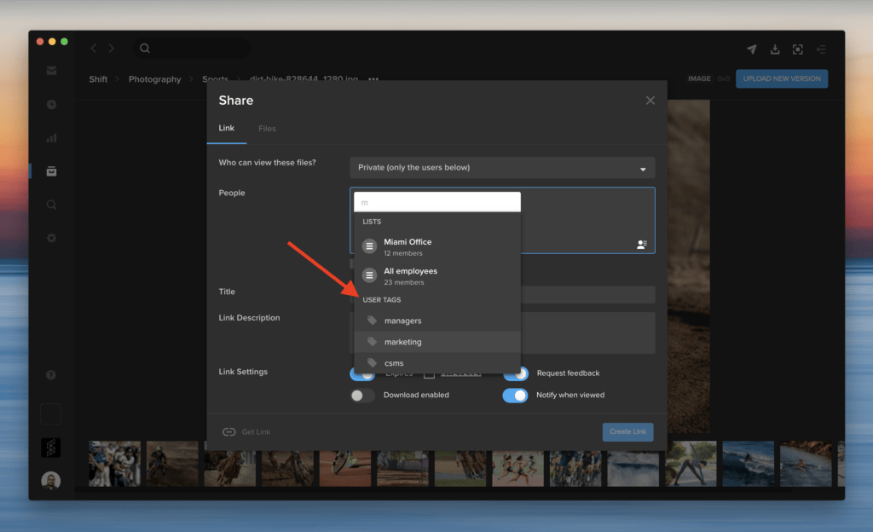Go forward with the right arrow

pyautogui.click(x=112, y=49)
